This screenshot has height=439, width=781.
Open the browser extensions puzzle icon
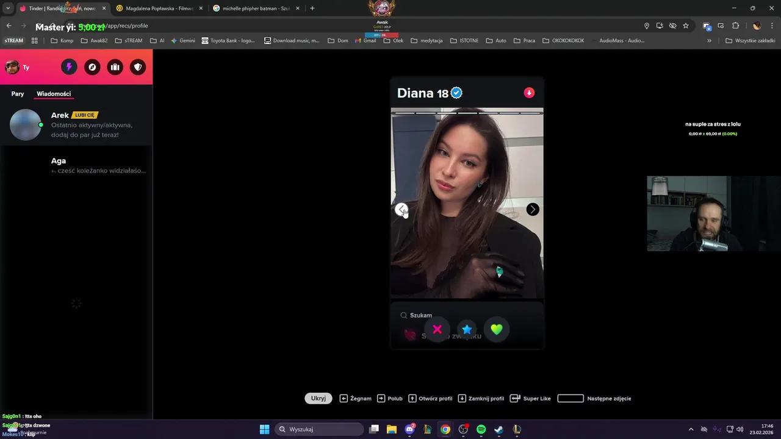coord(735,26)
